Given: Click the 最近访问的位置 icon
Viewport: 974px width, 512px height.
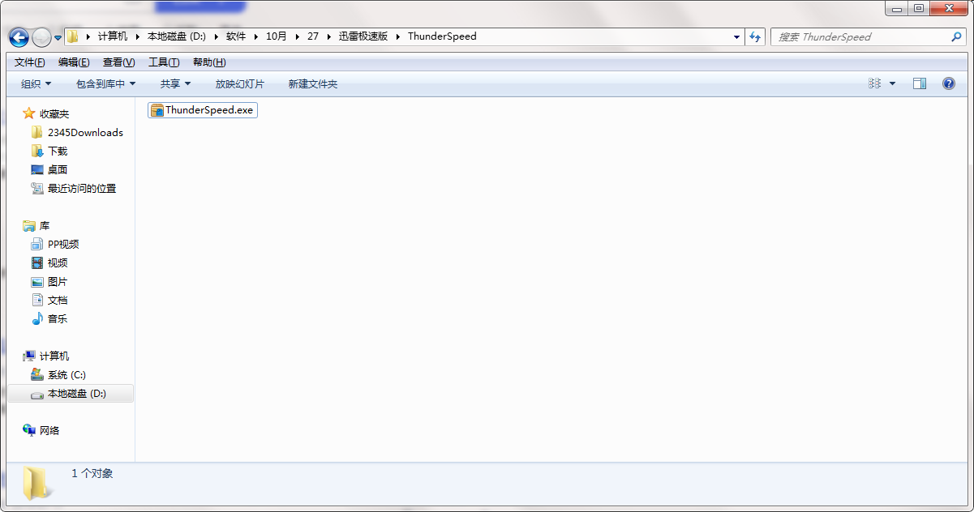Looking at the screenshot, I should tap(37, 188).
